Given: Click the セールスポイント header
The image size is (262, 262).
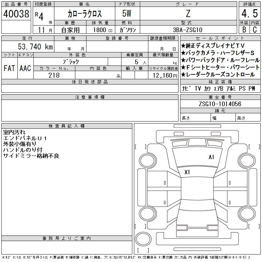Looking at the screenshot, I should click(x=220, y=38).
